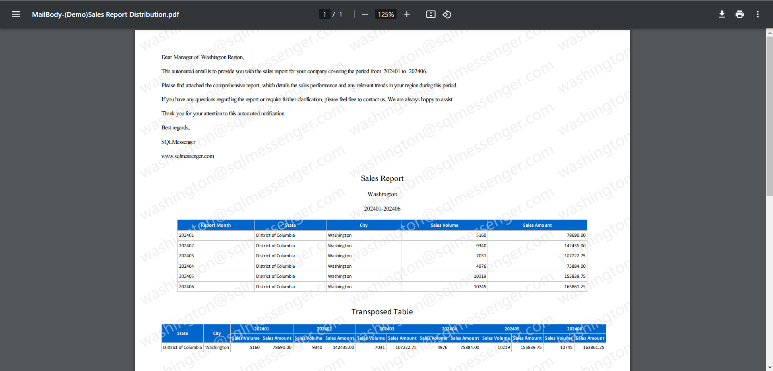
Task: Click the fit to page icon
Action: [x=431, y=14]
